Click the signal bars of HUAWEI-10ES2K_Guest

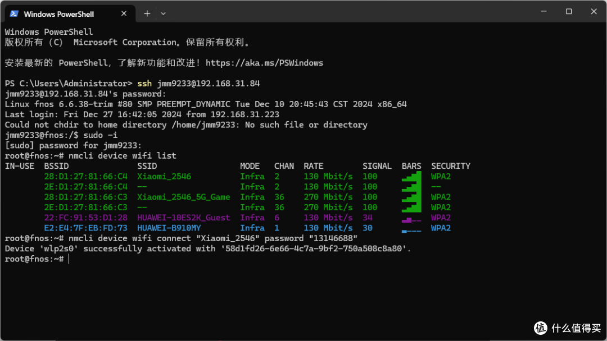coord(411,220)
